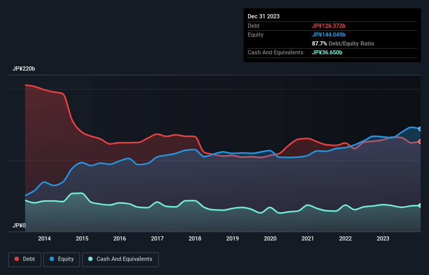Screen dimensions: 429x275
Task: Click the 2021 axis label
Action: [308, 238]
